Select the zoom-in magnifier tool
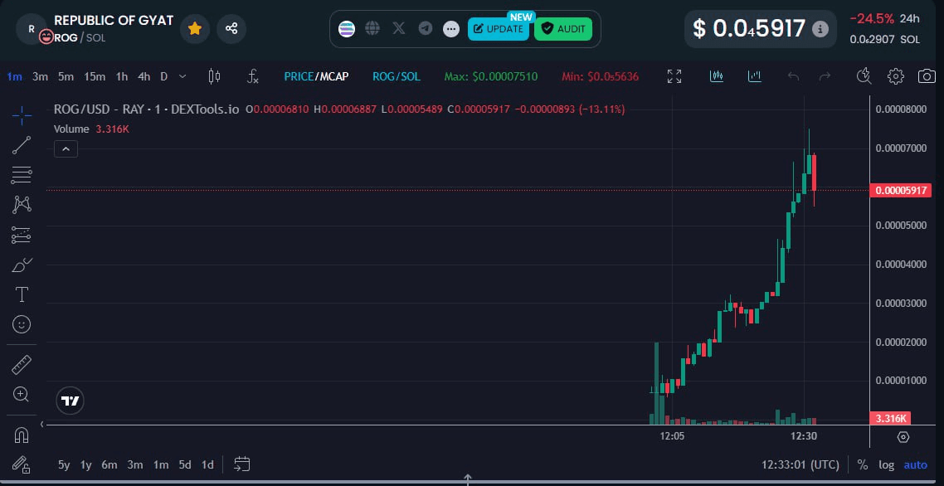Image resolution: width=944 pixels, height=486 pixels. [x=22, y=395]
